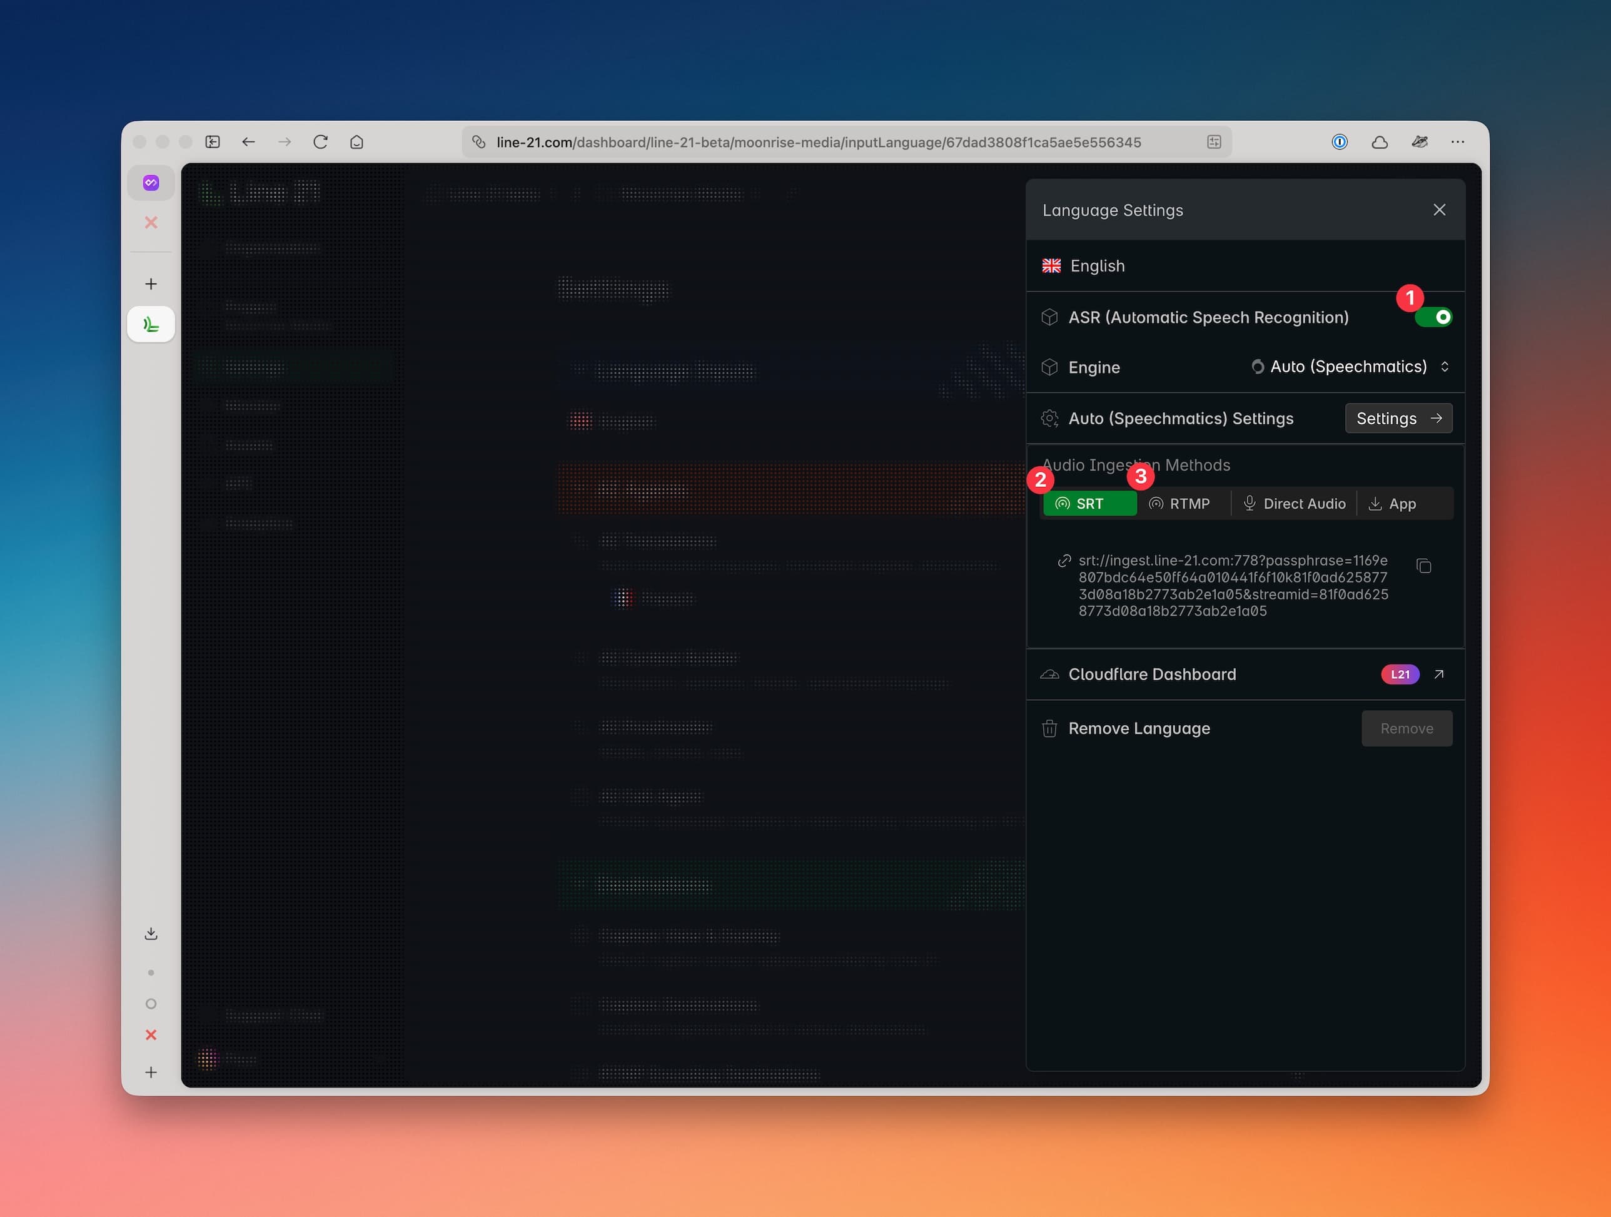The image size is (1611, 1217).
Task: Click the home icon in toolbar
Action: pyautogui.click(x=356, y=142)
